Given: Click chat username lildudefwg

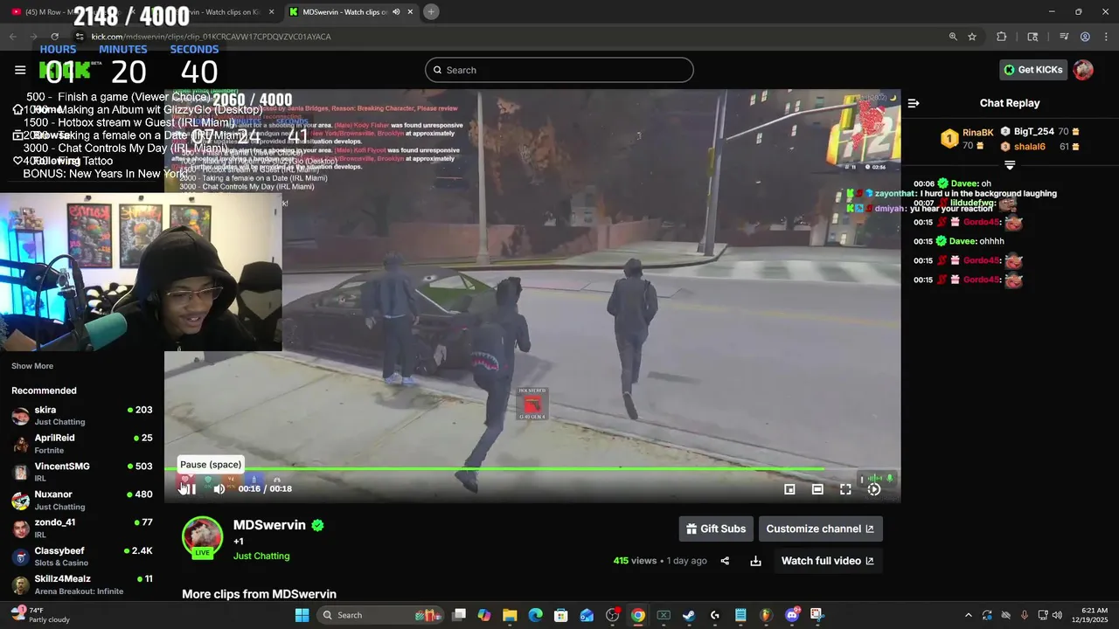Looking at the screenshot, I should click(972, 203).
